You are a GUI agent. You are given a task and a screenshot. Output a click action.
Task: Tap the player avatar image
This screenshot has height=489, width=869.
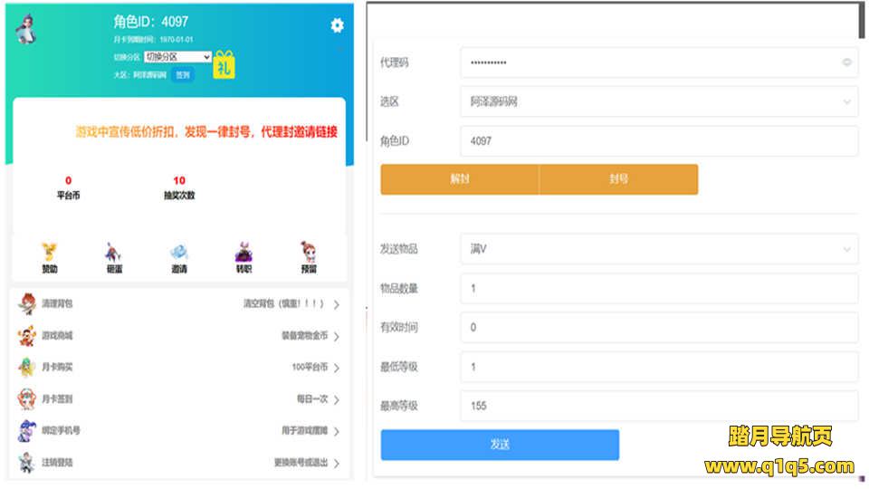(x=27, y=29)
